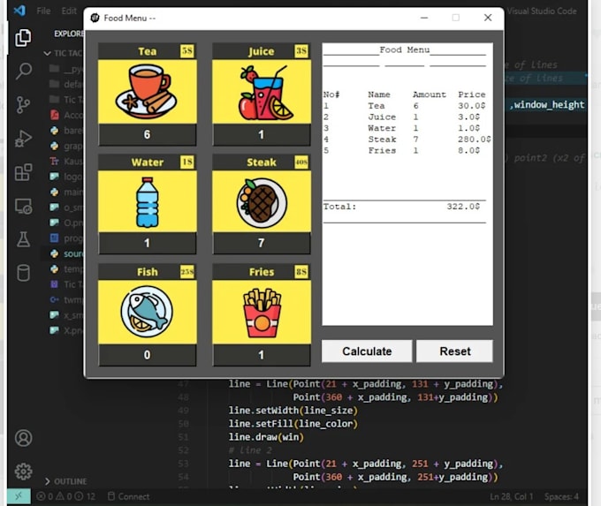Expand the OUTLINE section
Image resolution: width=601 pixels, height=506 pixels.
[x=69, y=481]
